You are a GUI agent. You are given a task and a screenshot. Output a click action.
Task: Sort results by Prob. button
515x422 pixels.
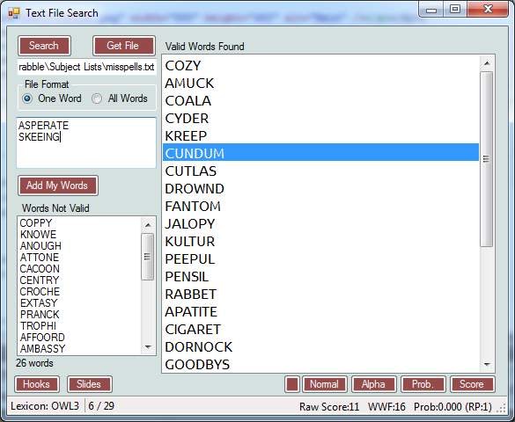(423, 384)
